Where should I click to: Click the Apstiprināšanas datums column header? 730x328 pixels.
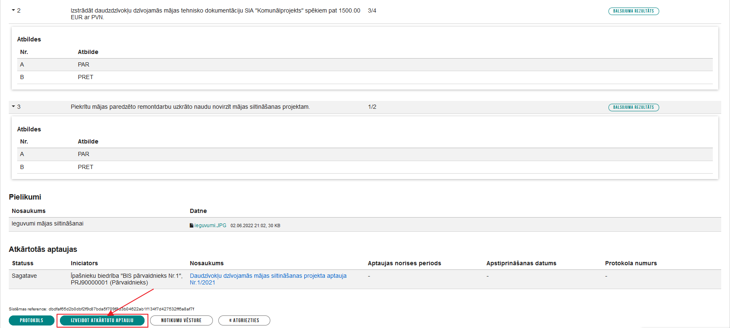[521, 263]
